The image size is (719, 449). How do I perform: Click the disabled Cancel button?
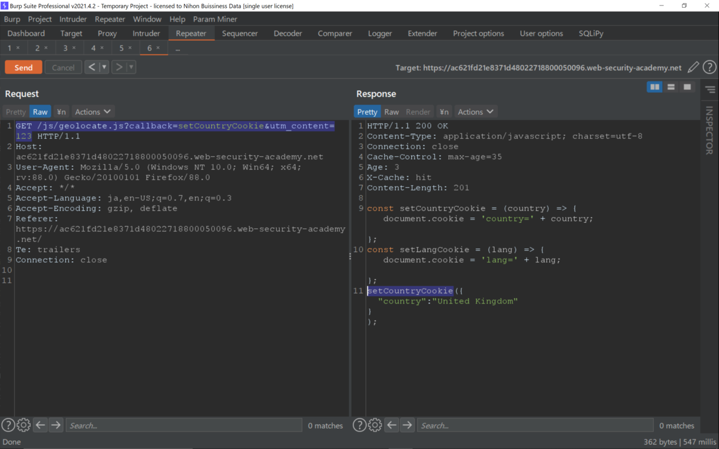point(63,68)
